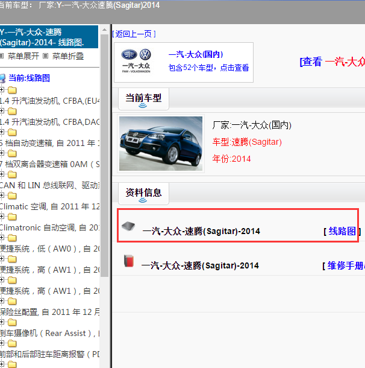The image size is (365, 368).
Task: Expand the 7 档双离合器变速箱 0AM node
Action: click(2, 153)
